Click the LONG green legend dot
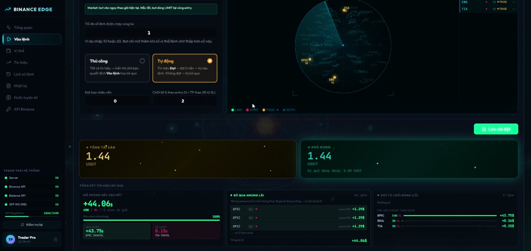Viewport: 531px width, 251px height. (233, 110)
